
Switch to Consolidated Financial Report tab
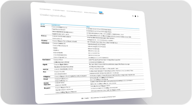(74, 12)
